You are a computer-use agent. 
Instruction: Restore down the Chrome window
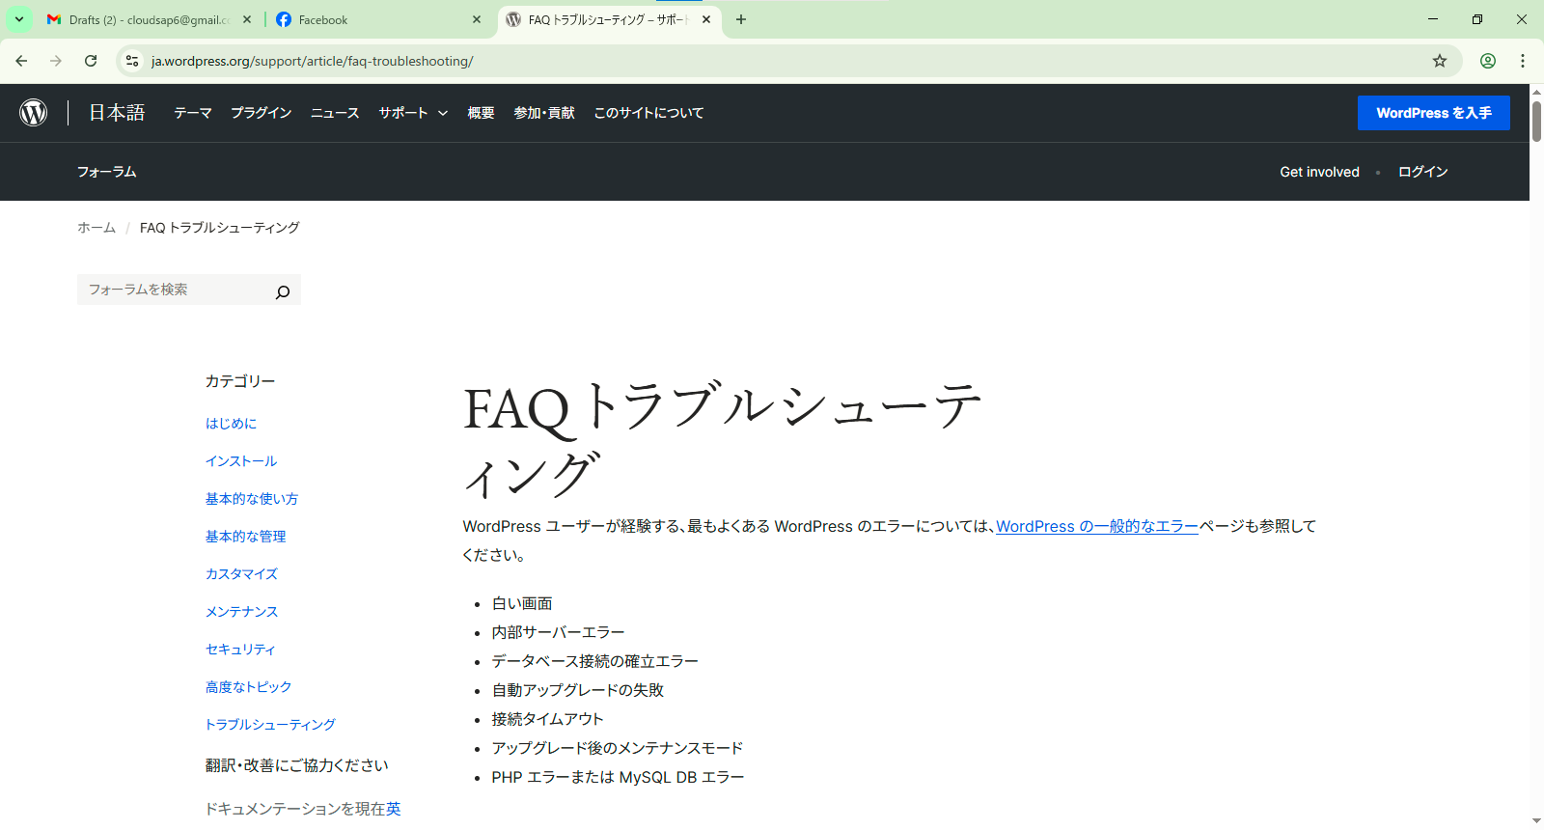point(1477,19)
